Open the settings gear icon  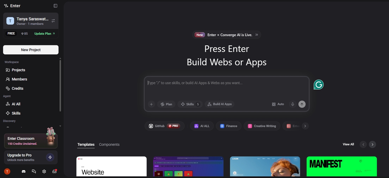click(44, 171)
